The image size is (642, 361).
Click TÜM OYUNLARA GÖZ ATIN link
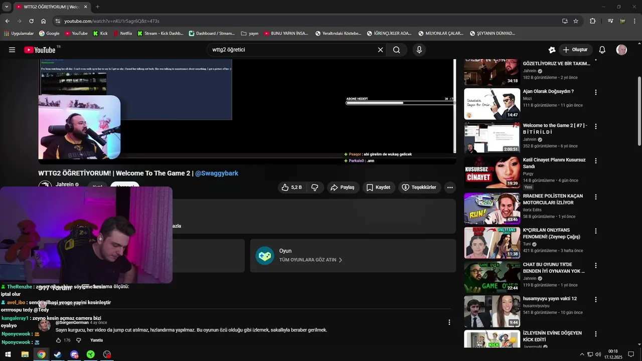(311, 260)
